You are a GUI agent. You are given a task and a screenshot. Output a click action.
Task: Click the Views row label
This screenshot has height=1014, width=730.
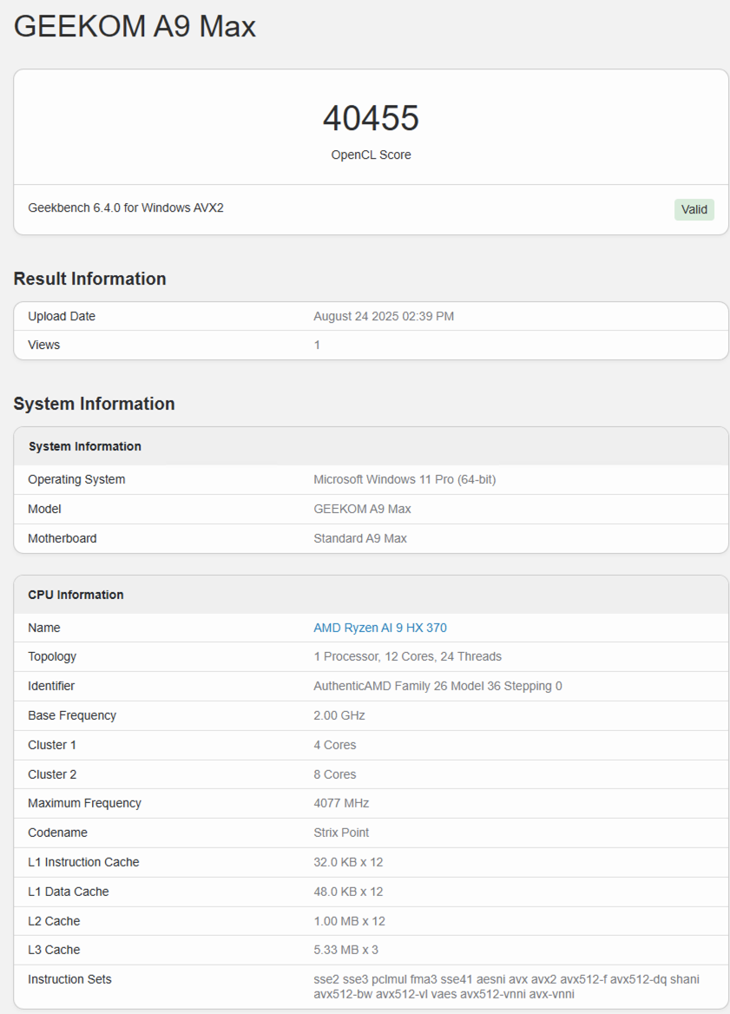click(44, 345)
